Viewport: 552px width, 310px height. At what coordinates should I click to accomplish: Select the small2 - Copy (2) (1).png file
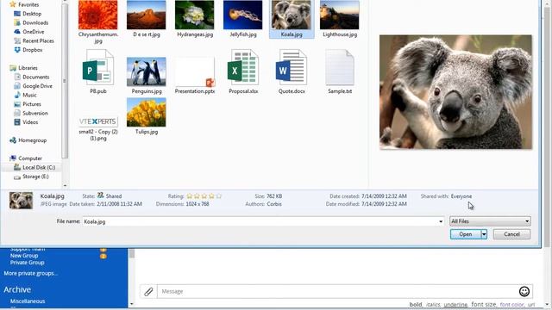(98, 128)
